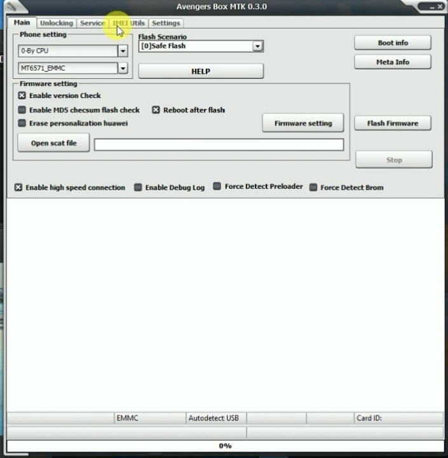Click the scat file path field
Image resolution: width=448 pixels, height=458 pixels.
point(219,145)
